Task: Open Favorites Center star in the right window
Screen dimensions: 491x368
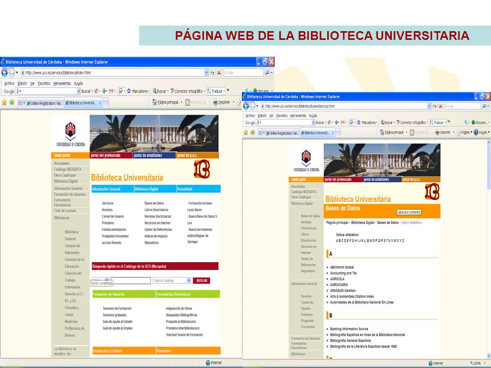Action: pyautogui.click(x=246, y=132)
